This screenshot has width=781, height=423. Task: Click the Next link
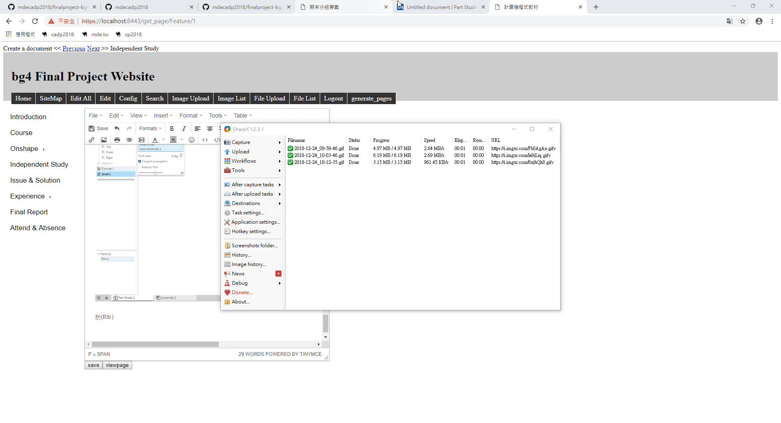click(x=93, y=48)
